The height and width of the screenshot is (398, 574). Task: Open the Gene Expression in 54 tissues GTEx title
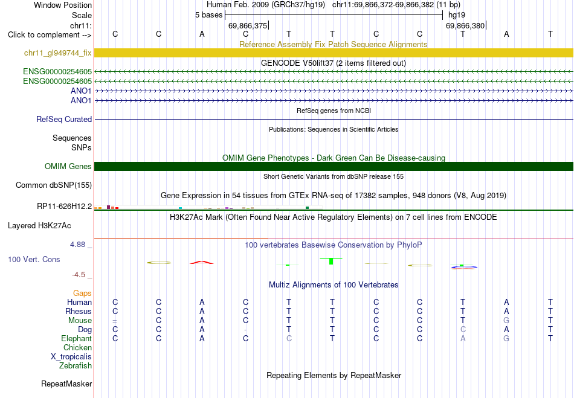click(x=334, y=195)
